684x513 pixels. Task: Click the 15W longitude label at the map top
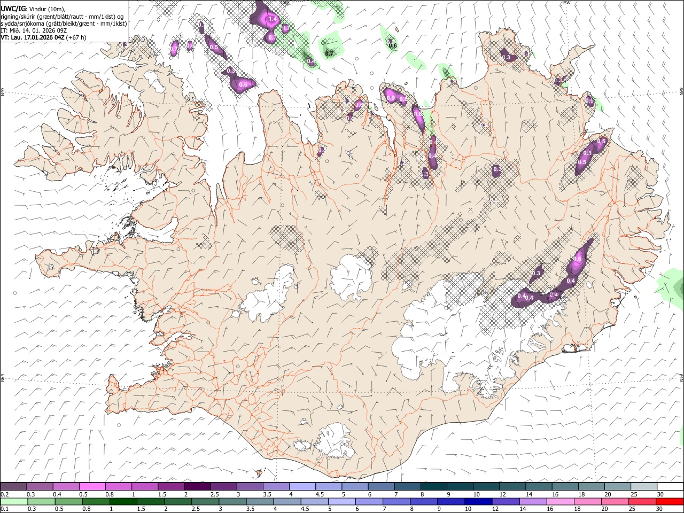[x=566, y=3]
